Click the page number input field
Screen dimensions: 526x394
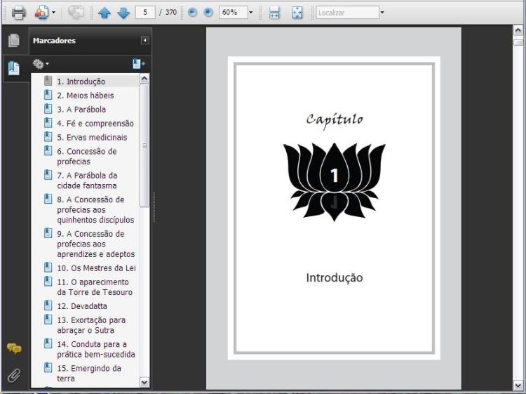click(146, 13)
